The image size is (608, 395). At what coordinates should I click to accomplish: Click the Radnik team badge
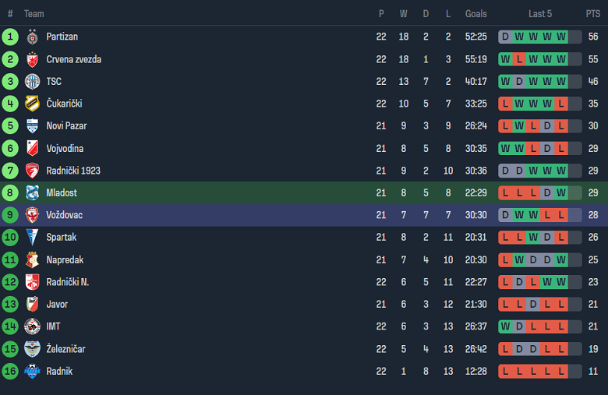click(32, 372)
